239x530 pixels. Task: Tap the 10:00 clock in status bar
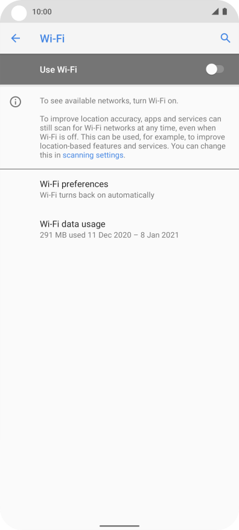coord(42,12)
